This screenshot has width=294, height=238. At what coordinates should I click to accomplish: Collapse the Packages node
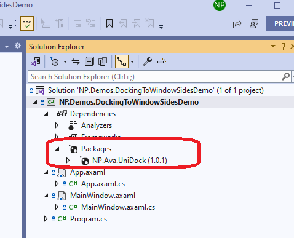(x=57, y=149)
